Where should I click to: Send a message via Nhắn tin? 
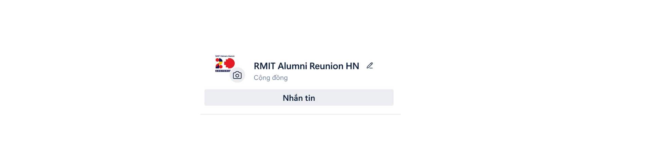299,98
